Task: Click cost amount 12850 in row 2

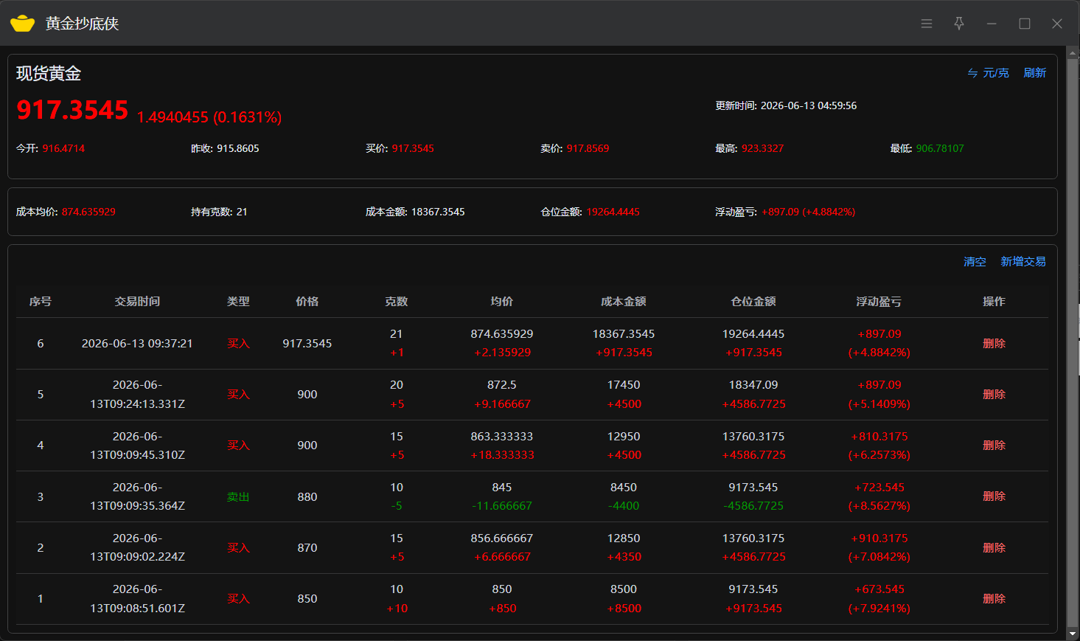Action: 624,538
